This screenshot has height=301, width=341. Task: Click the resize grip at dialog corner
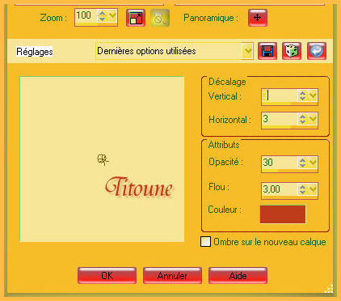click(329, 289)
